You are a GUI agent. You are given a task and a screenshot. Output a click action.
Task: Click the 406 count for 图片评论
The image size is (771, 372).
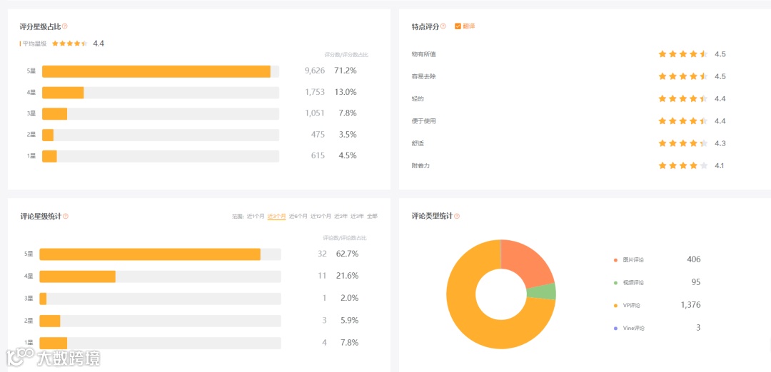(x=694, y=259)
